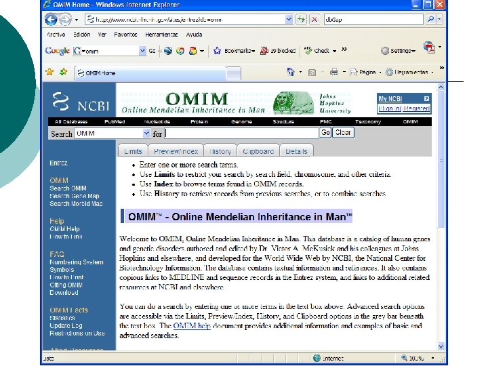
Task: Click the browser Back arrow button
Action: tap(51, 20)
